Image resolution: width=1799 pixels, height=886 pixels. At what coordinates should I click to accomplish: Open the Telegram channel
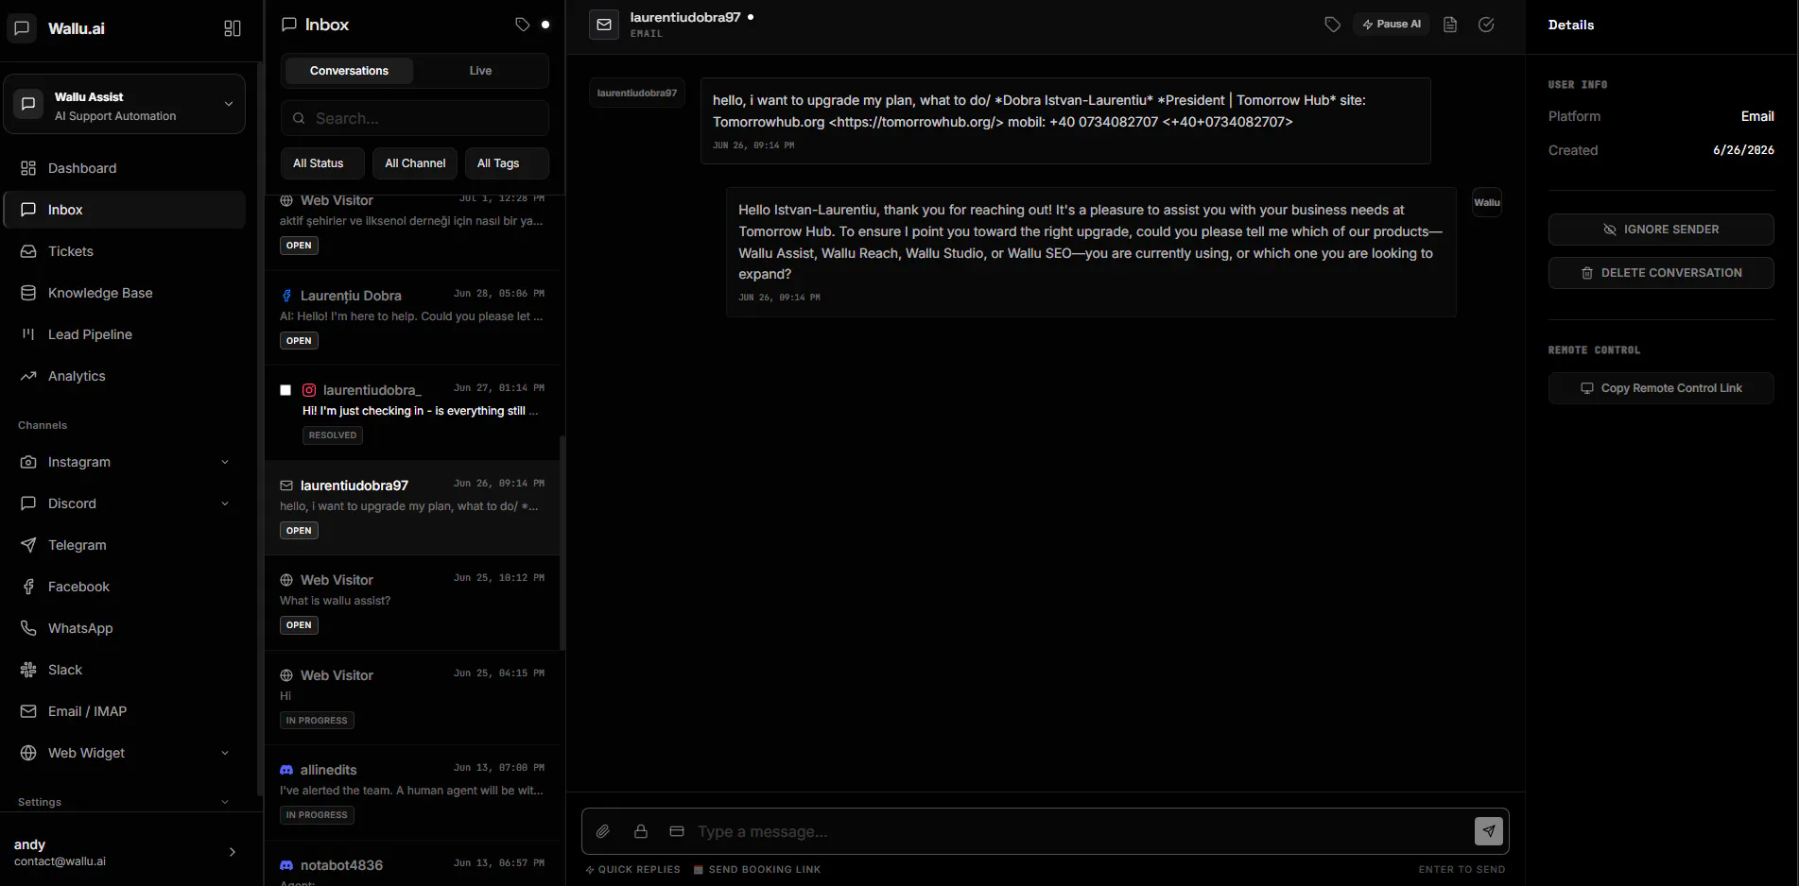pyautogui.click(x=125, y=545)
